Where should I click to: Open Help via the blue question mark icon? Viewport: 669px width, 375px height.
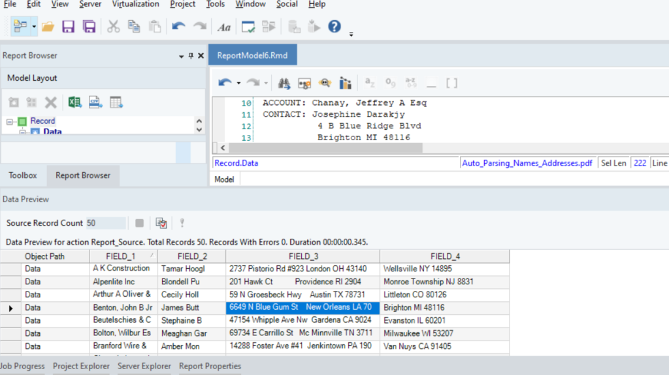pyautogui.click(x=334, y=27)
